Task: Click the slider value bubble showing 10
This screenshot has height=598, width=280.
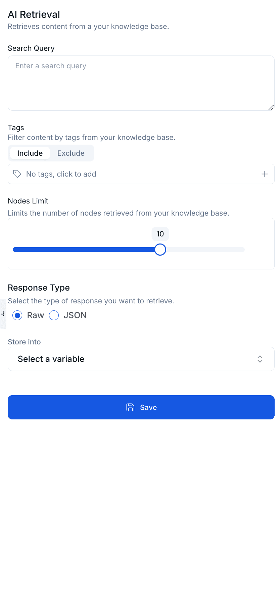Action: [x=160, y=234]
